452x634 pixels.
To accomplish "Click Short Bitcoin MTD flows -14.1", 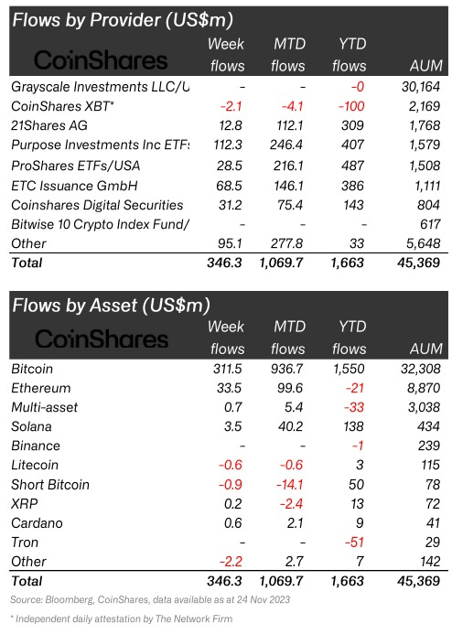I will (x=289, y=484).
